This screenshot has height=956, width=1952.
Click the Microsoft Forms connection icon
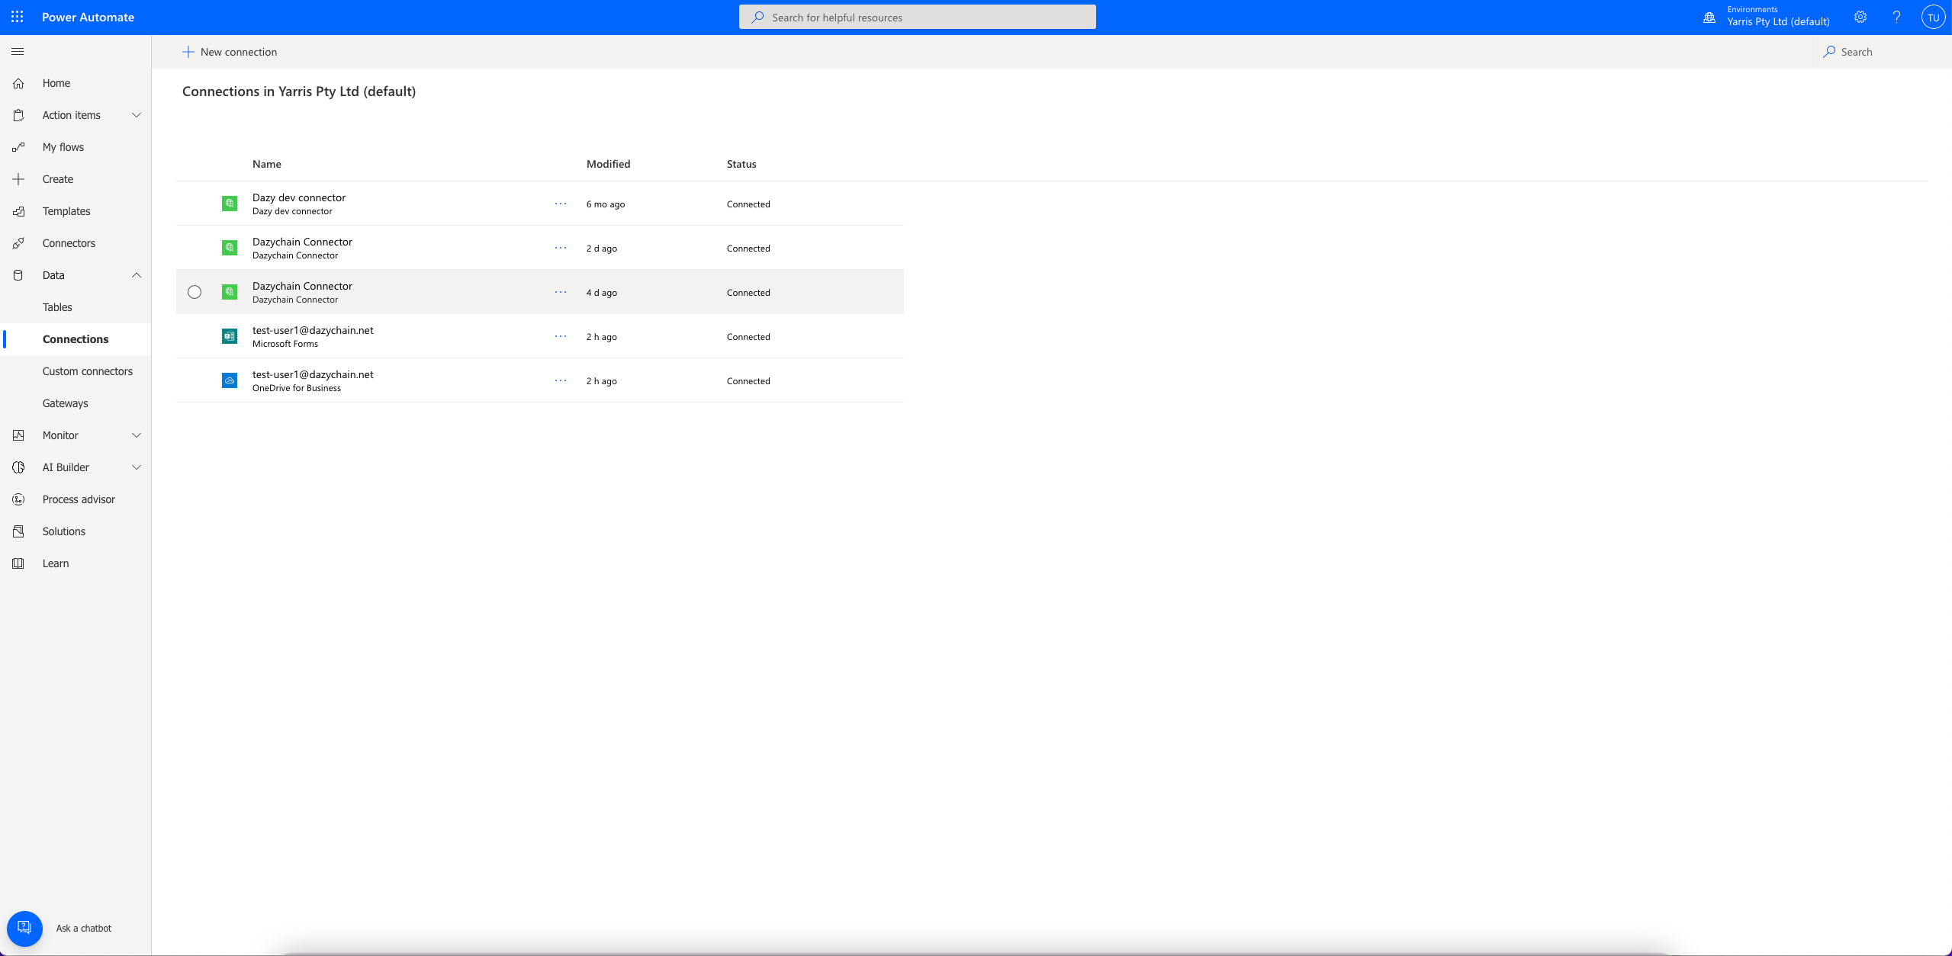tap(230, 336)
